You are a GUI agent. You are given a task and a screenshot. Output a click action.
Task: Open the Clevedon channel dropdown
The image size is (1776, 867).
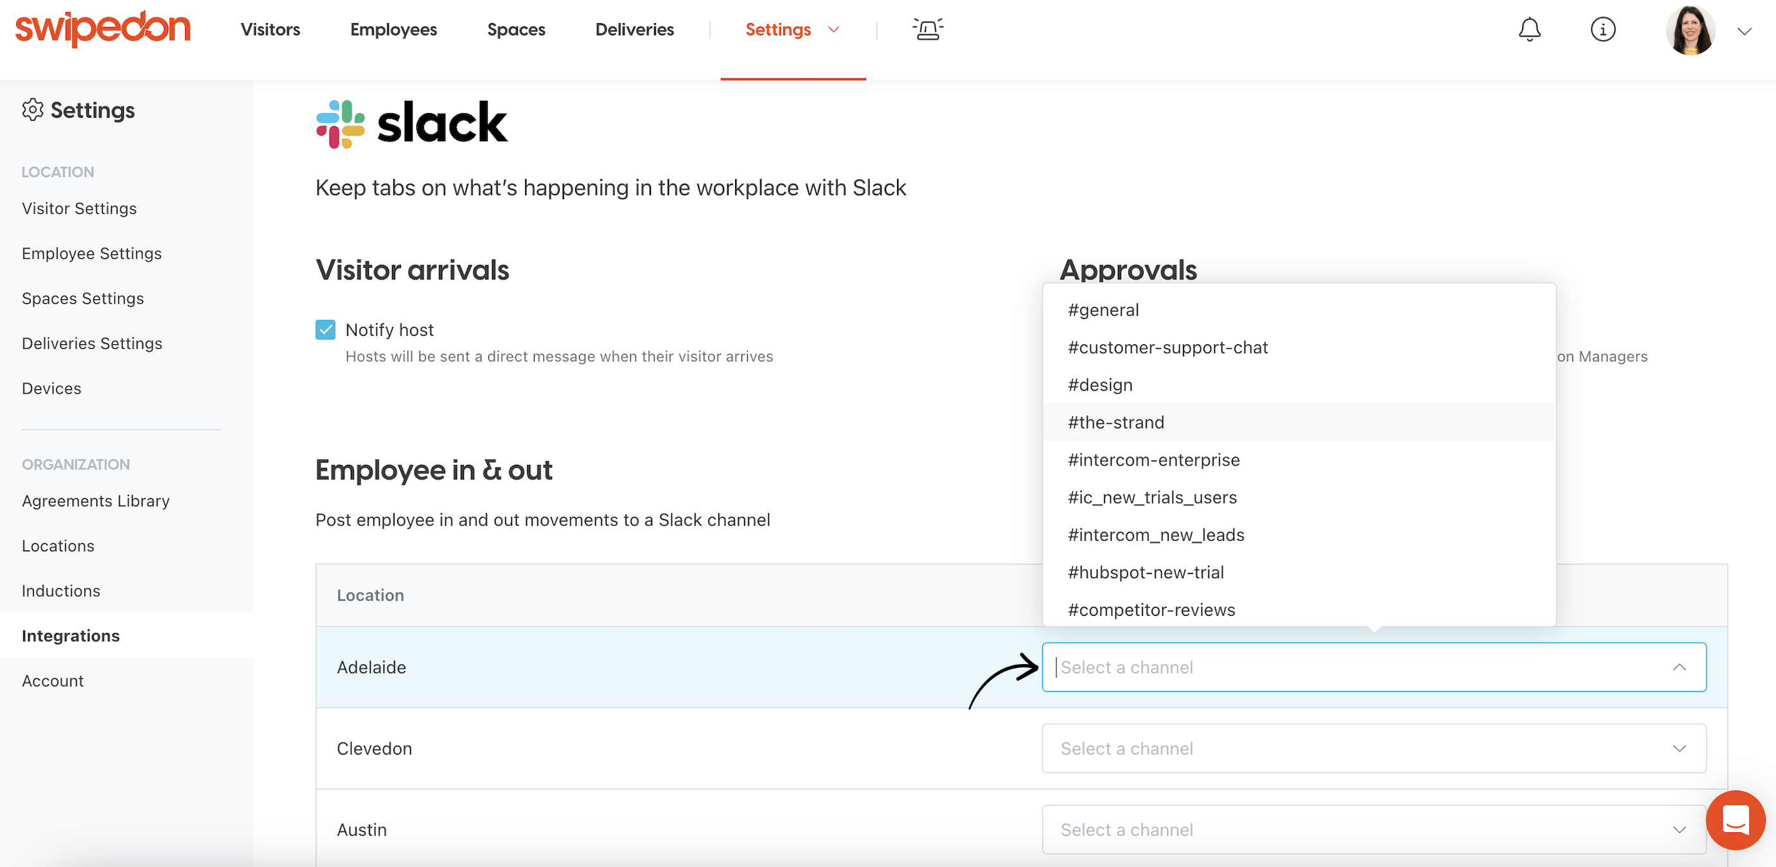[1373, 748]
